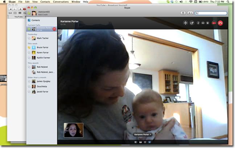Open the Skype menu in the menu bar
This screenshot has width=235, height=149.
tap(12, 2)
